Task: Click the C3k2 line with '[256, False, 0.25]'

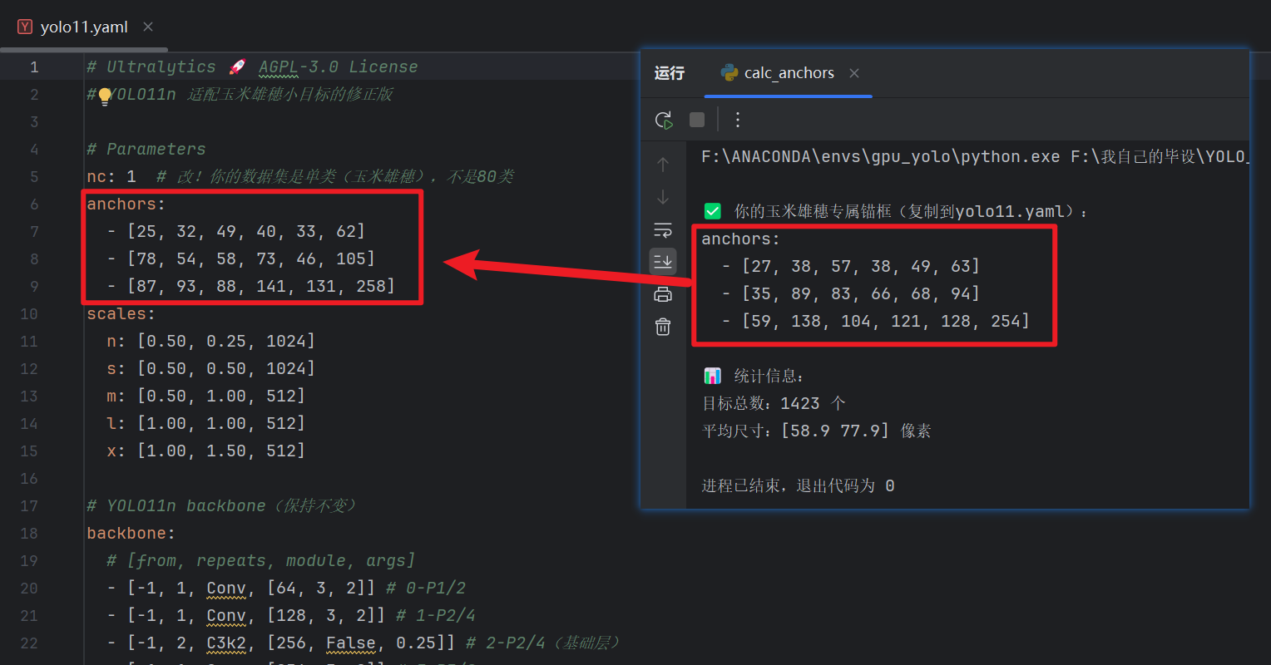Action: click(x=364, y=643)
